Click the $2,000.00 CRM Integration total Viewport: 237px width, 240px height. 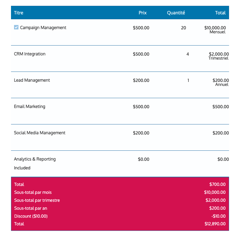(219, 54)
